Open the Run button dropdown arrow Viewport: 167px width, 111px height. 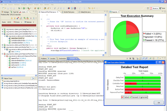point(26,8)
